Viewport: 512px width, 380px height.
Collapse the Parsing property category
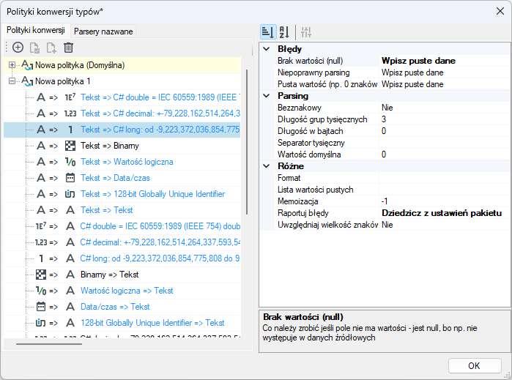(267, 96)
